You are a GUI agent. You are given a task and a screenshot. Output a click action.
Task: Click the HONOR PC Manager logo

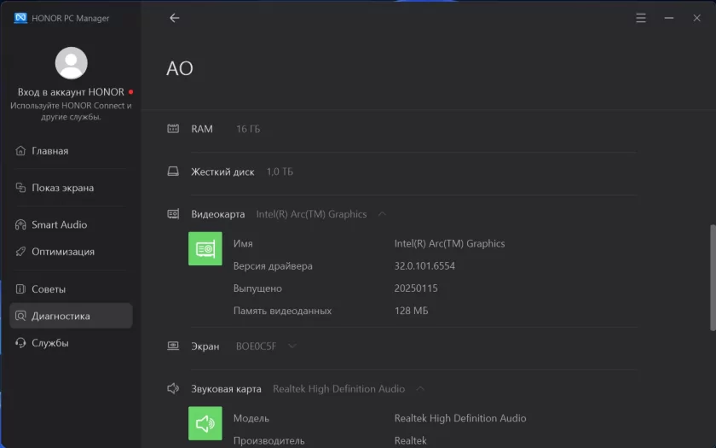tap(20, 18)
